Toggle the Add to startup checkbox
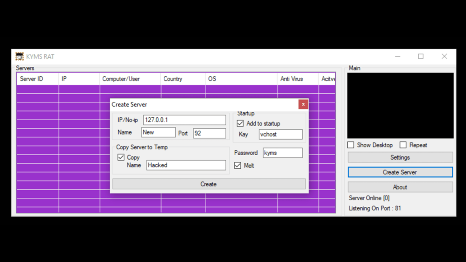Screen dimensions: 466x262 click(x=240, y=123)
